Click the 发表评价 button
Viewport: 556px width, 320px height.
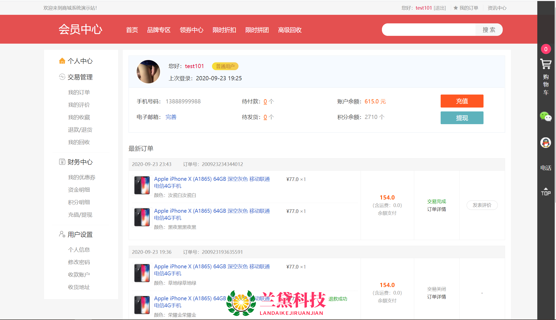click(482, 205)
